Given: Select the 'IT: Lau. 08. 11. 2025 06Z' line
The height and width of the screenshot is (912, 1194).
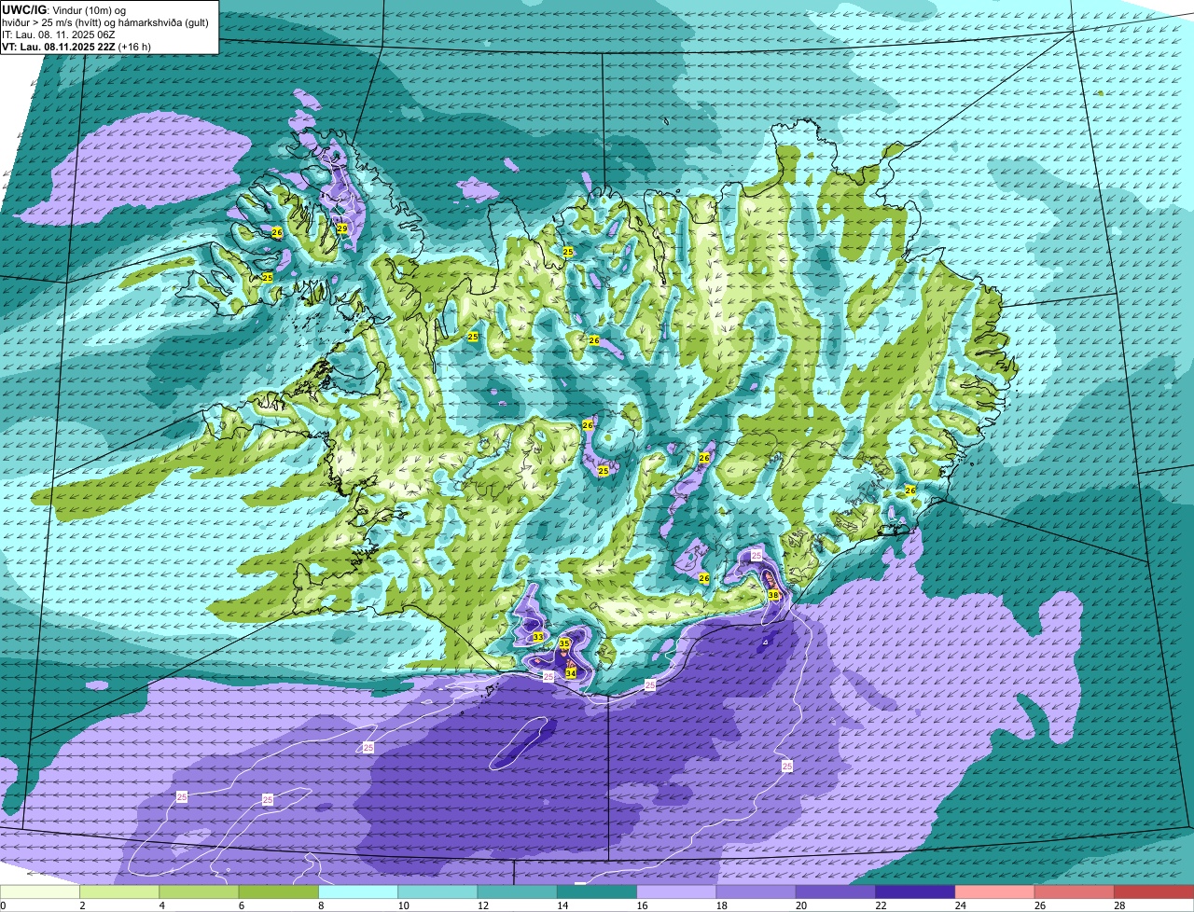Looking at the screenshot, I should coord(59,34).
